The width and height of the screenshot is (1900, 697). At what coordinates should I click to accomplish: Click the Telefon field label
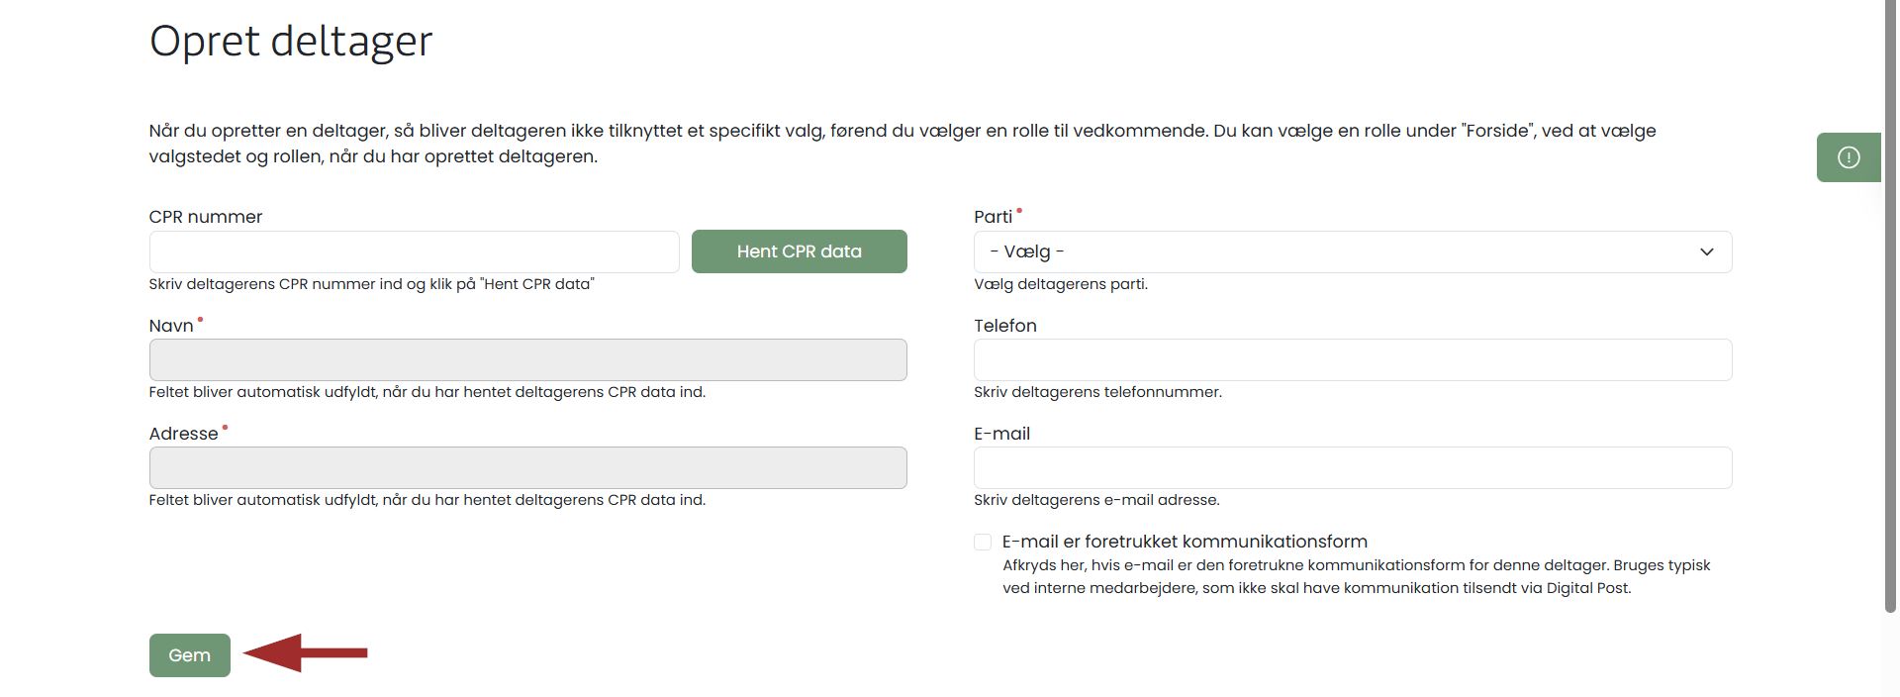coord(1004,326)
